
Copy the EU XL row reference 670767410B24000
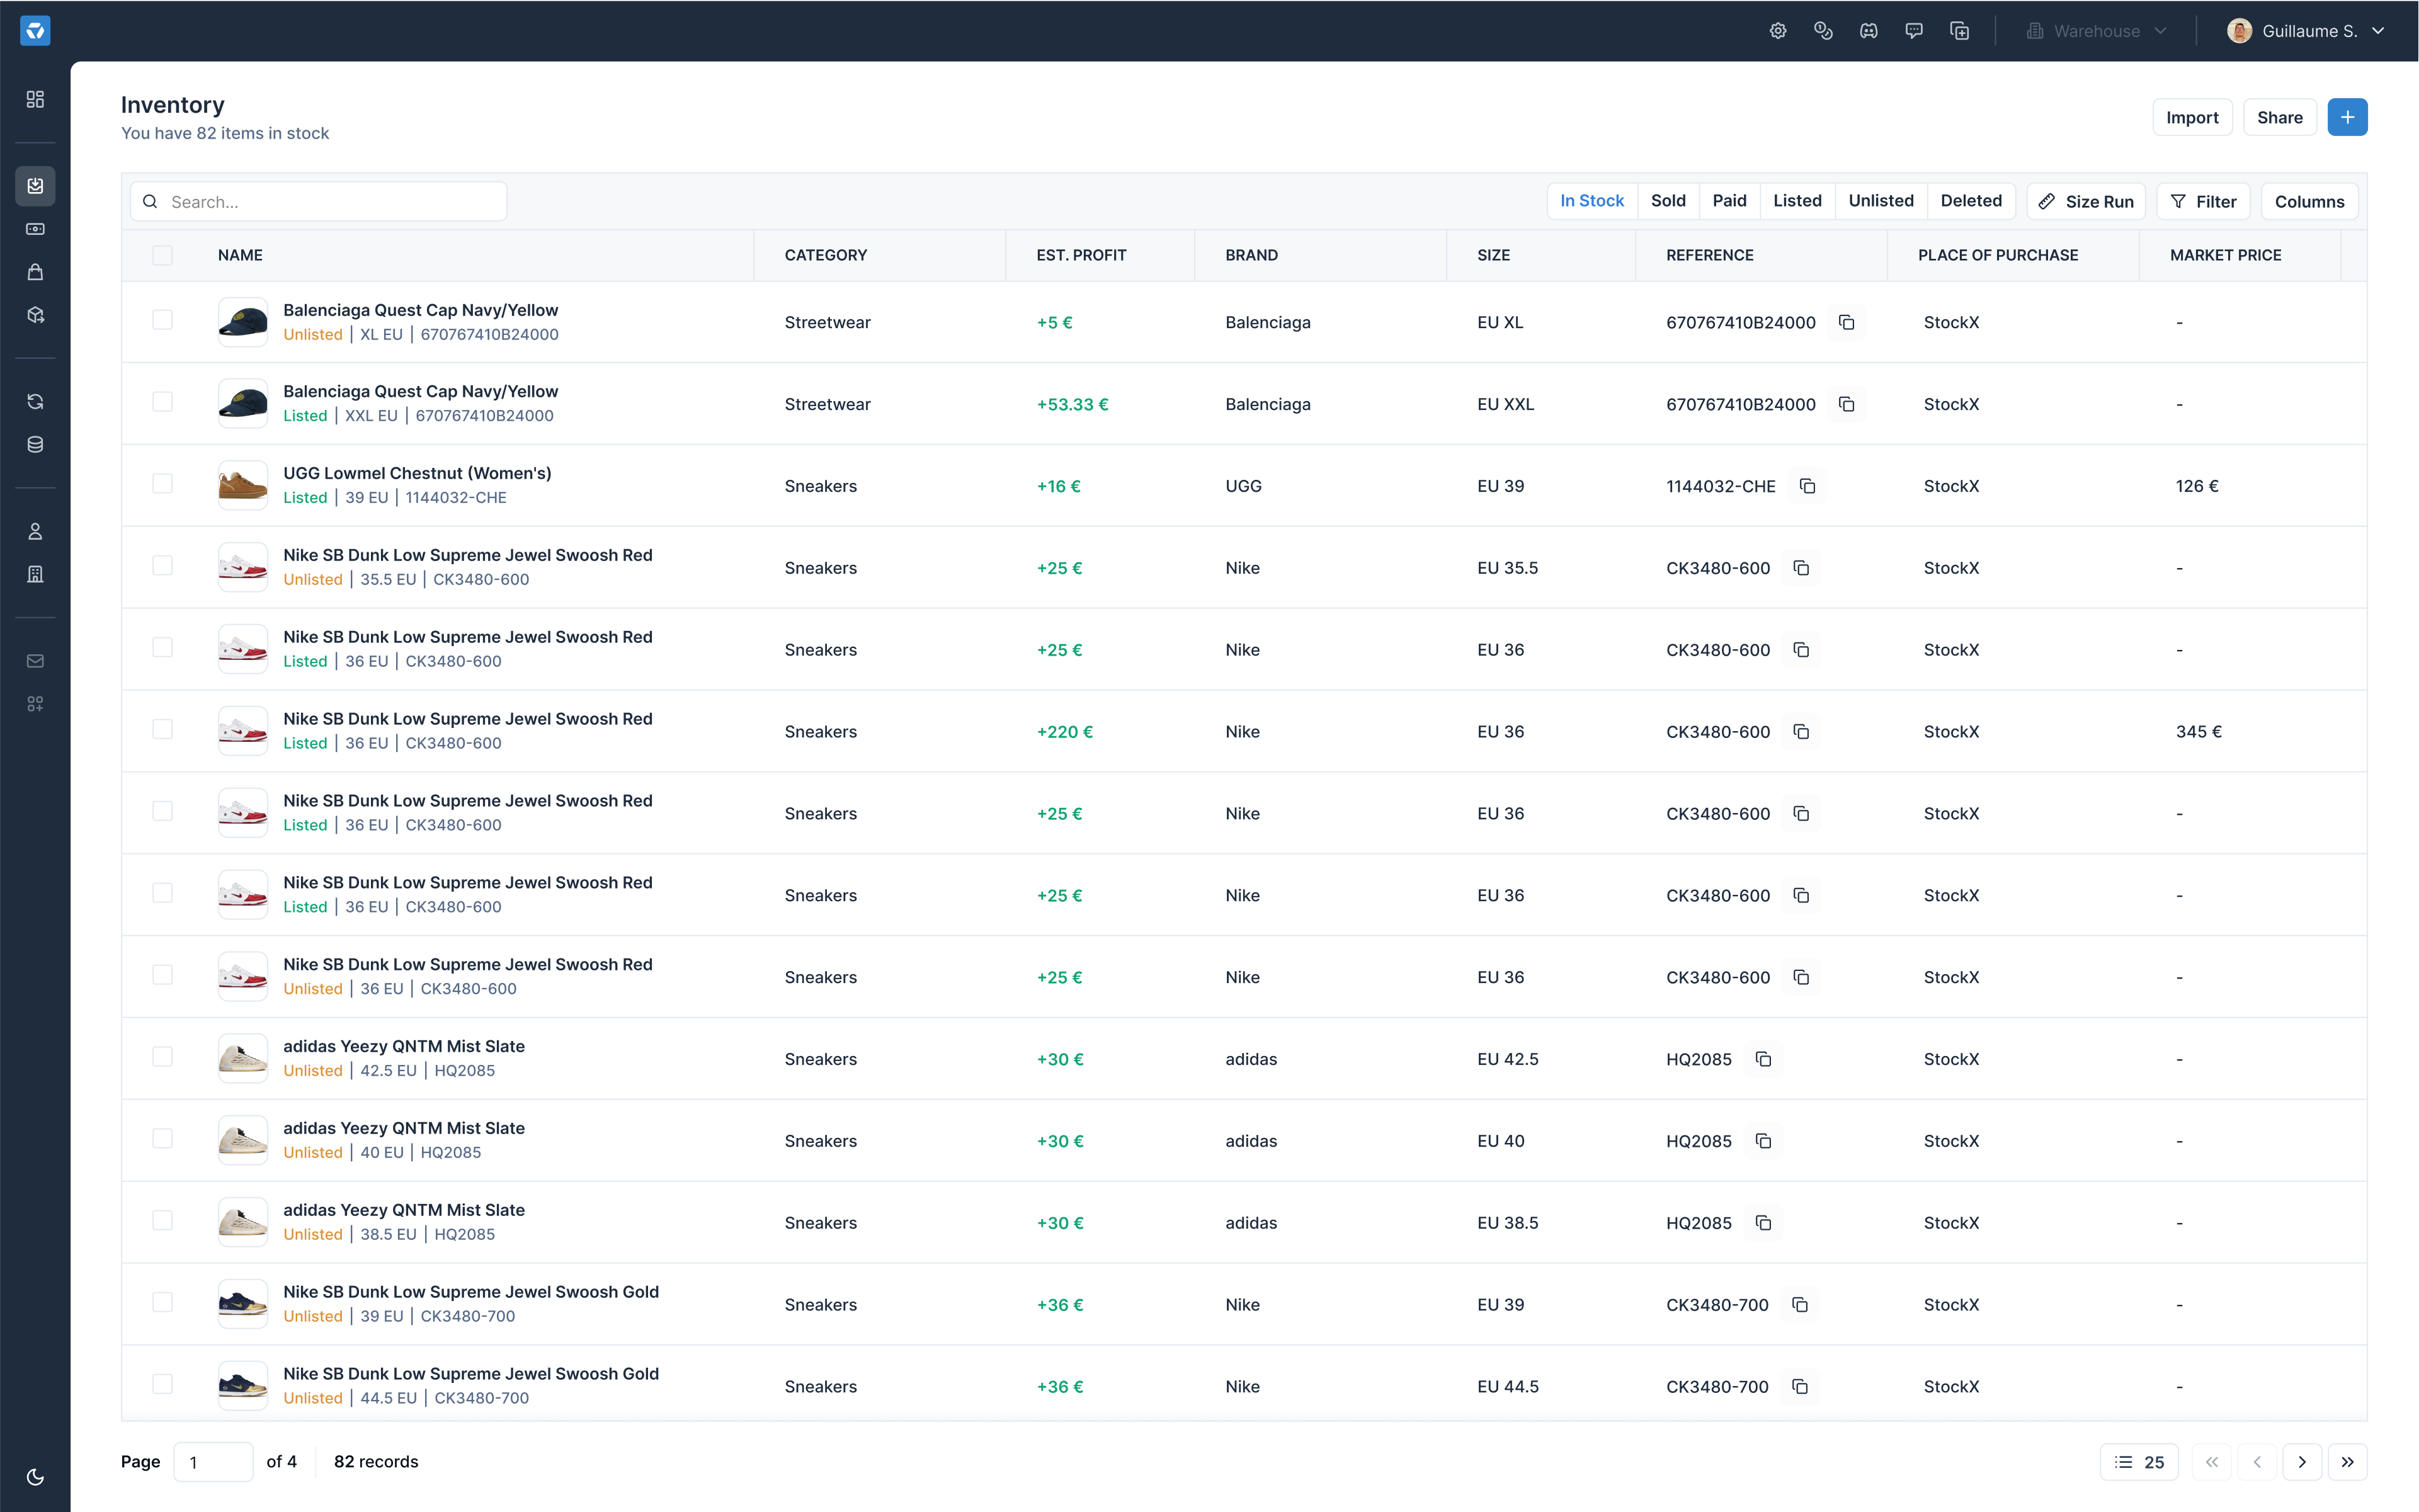tap(1846, 323)
